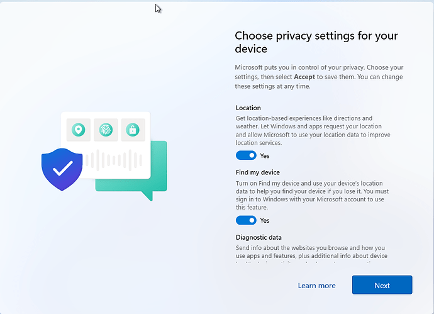434x314 pixels.
Task: Click the intro paragraph about Microsoft privacy control
Action: pyautogui.click(x=320, y=77)
